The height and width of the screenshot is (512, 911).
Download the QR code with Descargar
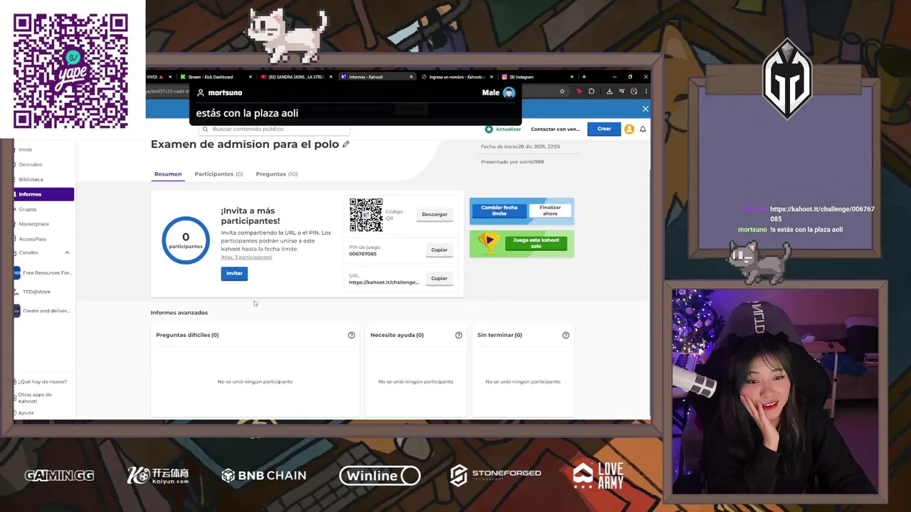[434, 214]
